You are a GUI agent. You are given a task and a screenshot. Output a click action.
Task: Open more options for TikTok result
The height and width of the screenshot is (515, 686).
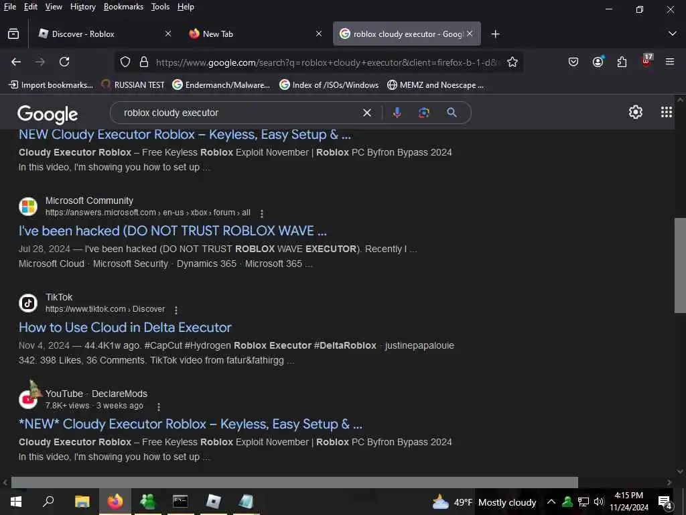[176, 310]
